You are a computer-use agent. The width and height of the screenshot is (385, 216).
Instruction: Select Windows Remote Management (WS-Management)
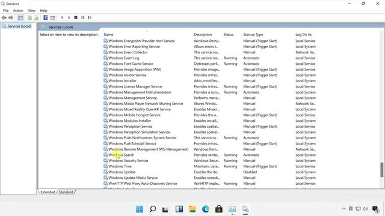[x=149, y=149]
